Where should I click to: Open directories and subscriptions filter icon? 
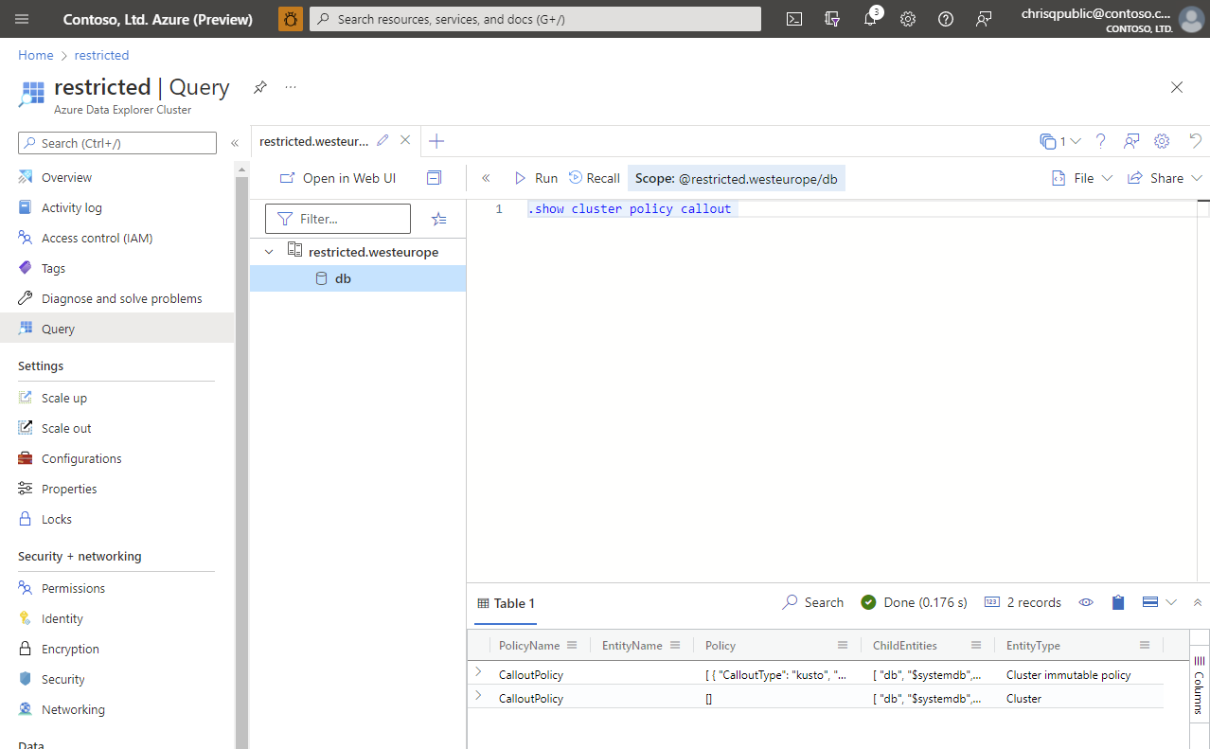click(832, 19)
